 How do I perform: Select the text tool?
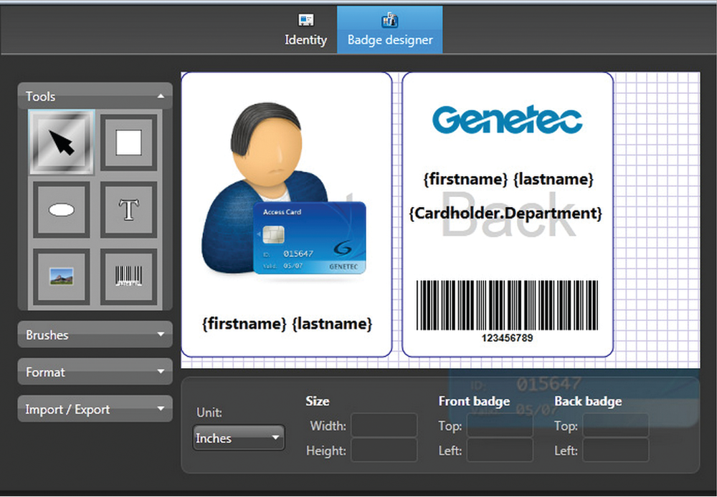coord(129,209)
